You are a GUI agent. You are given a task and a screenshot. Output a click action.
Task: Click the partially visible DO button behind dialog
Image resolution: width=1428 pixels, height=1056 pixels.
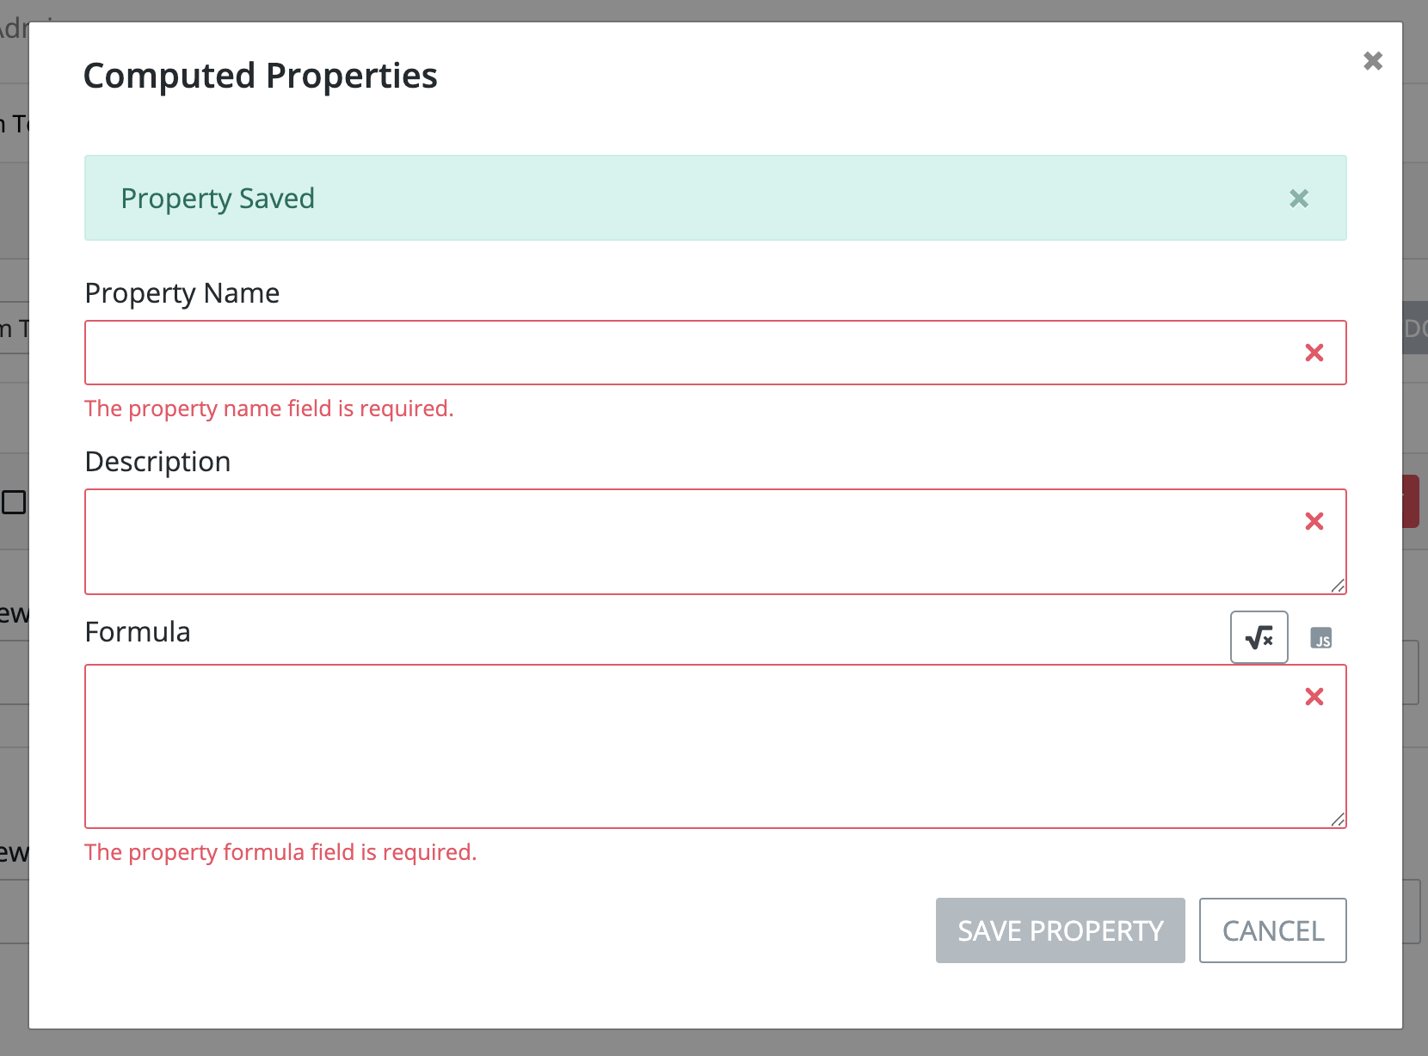click(x=1416, y=328)
